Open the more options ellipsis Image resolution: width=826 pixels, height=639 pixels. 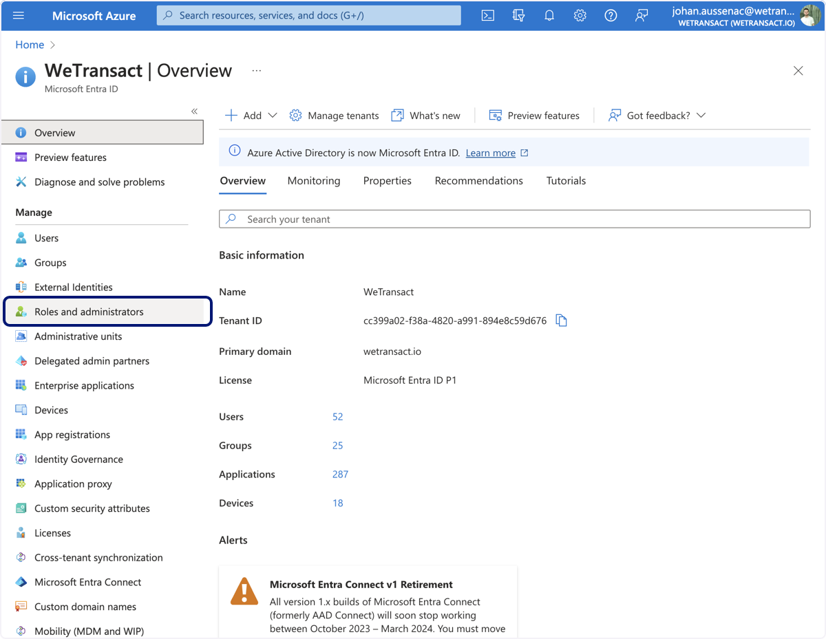(257, 70)
